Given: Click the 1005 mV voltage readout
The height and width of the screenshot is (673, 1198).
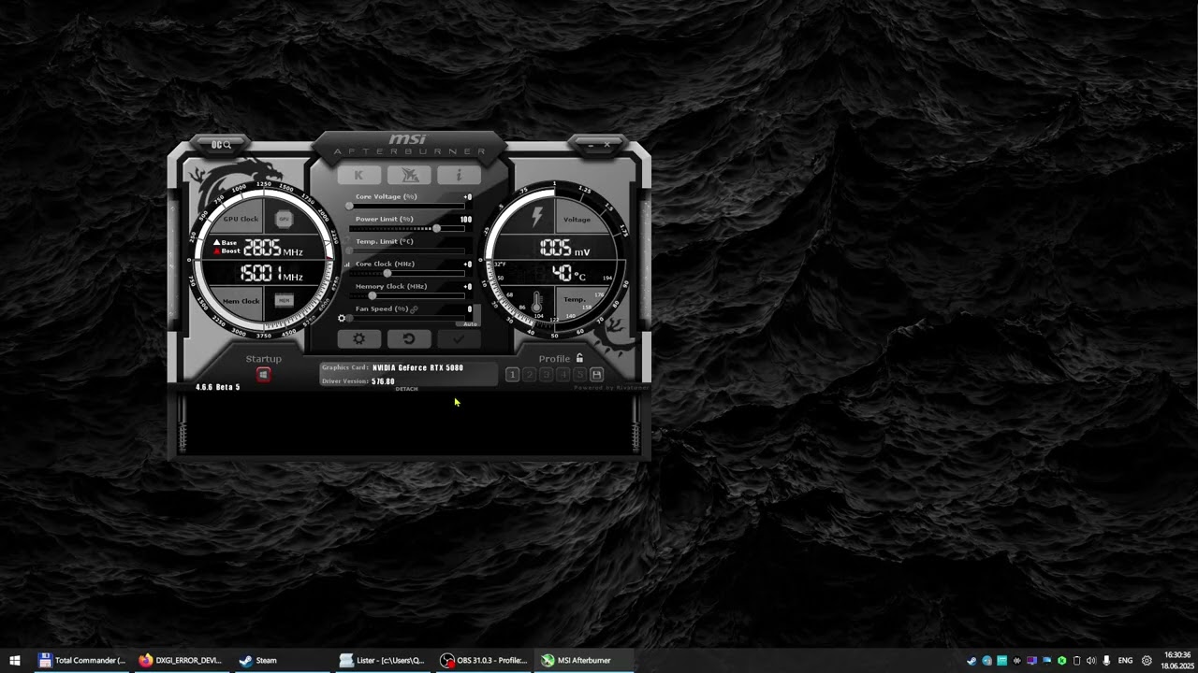Looking at the screenshot, I should (x=564, y=249).
